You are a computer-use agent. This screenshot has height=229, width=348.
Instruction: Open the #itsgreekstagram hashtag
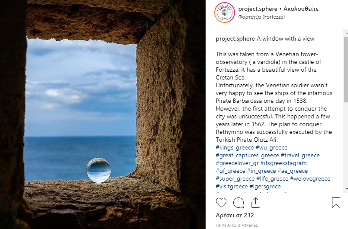(x=284, y=163)
